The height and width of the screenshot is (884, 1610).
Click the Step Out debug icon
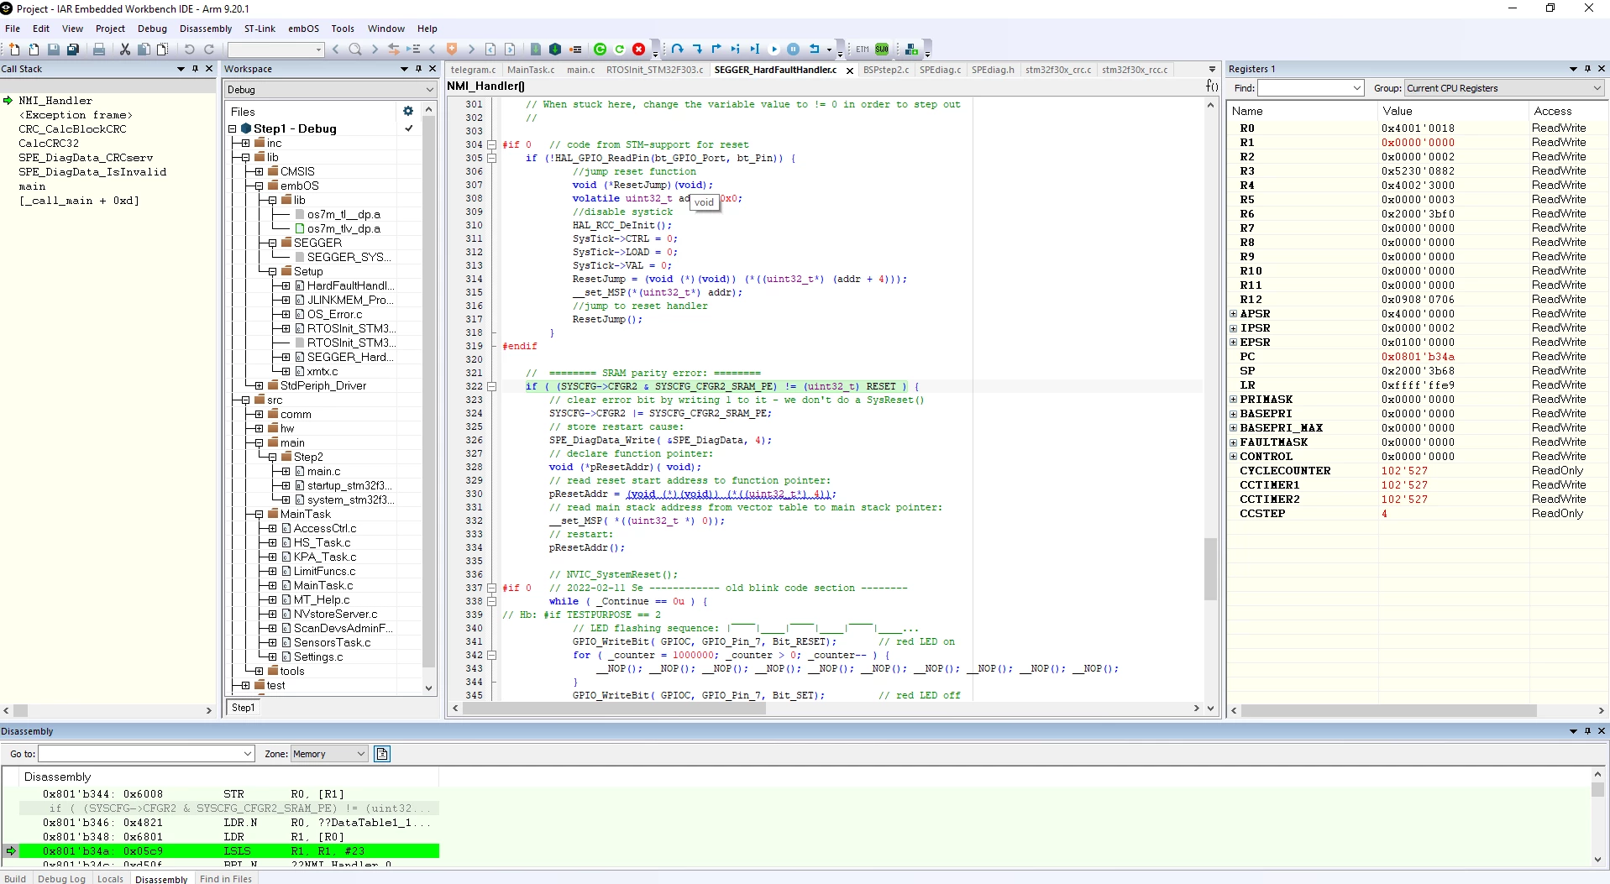(716, 50)
